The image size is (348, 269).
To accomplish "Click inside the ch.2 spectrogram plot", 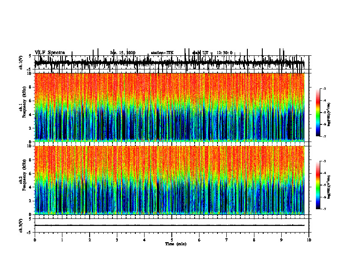I will click(170, 180).
